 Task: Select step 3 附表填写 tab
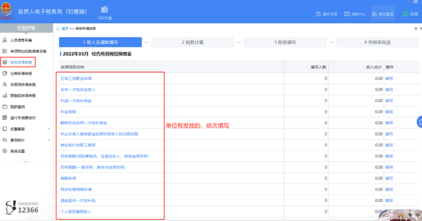click(x=285, y=42)
